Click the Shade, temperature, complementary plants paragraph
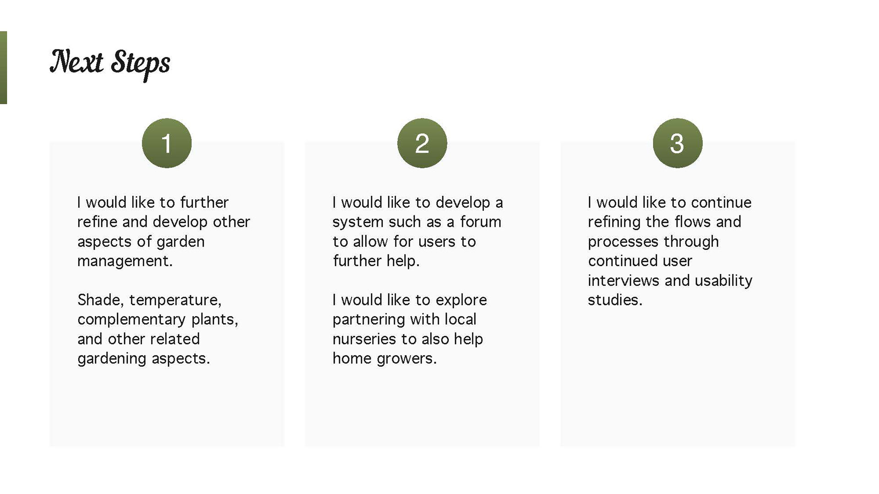 click(x=158, y=329)
